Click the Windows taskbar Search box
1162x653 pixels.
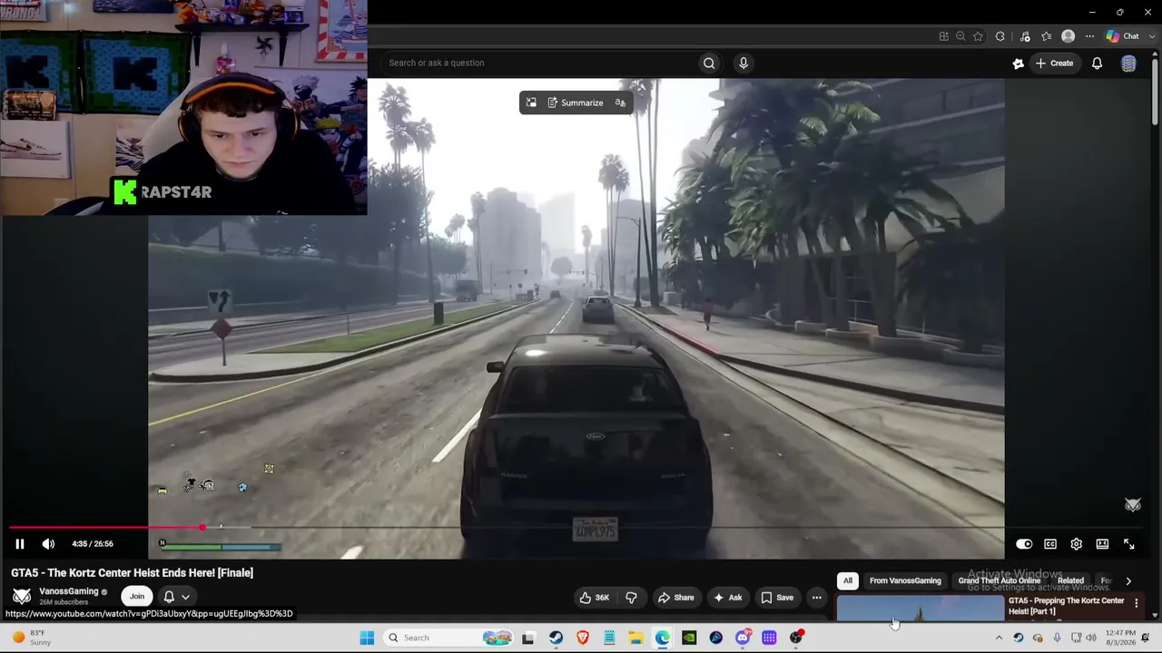click(x=449, y=638)
